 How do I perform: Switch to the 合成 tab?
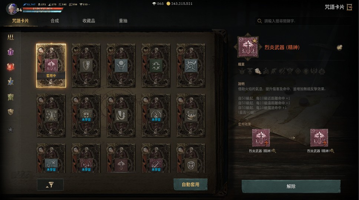point(55,21)
